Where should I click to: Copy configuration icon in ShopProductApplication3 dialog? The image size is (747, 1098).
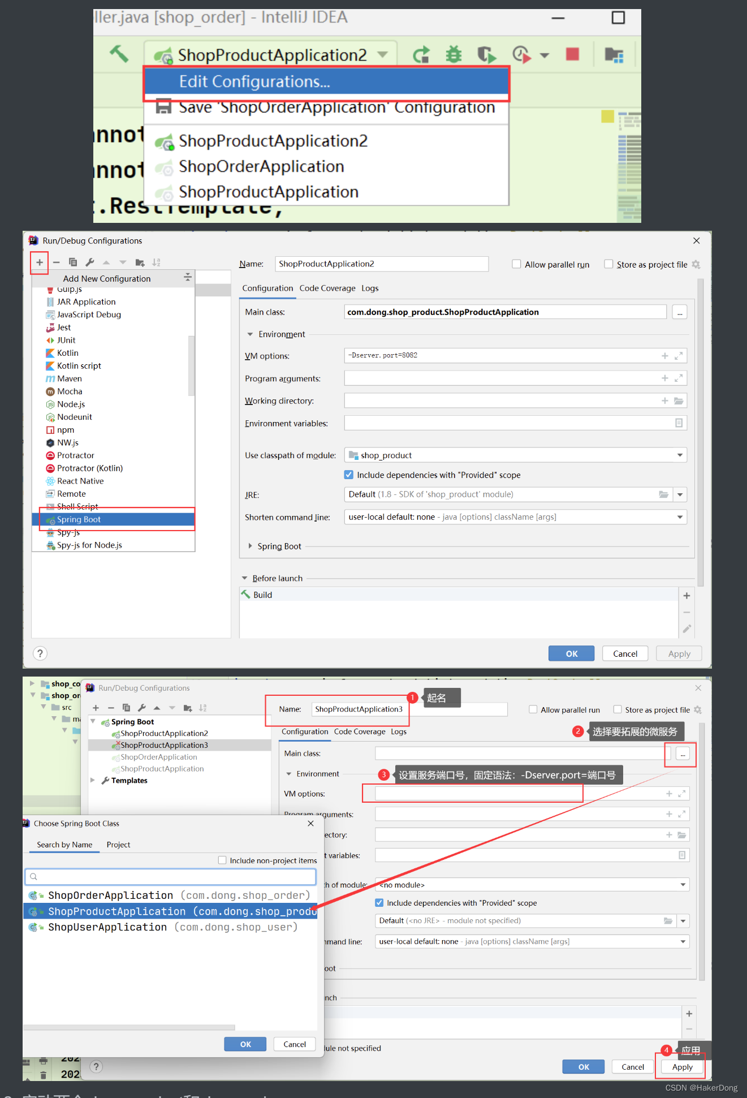(126, 708)
